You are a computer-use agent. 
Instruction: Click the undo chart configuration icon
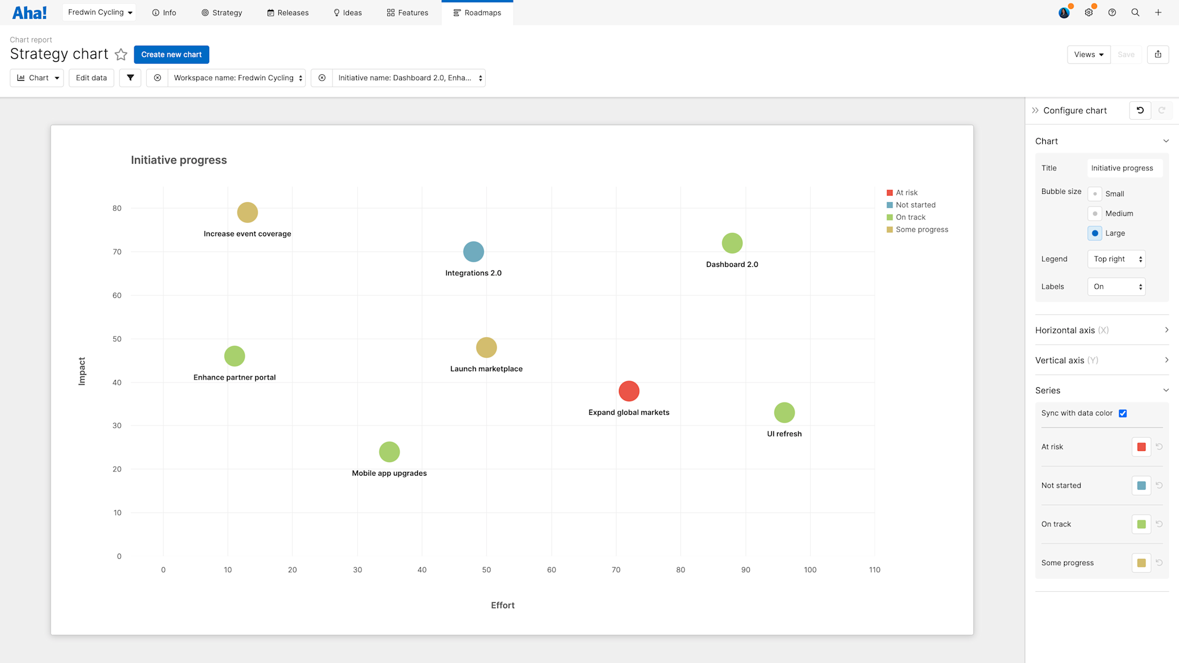[x=1140, y=110]
